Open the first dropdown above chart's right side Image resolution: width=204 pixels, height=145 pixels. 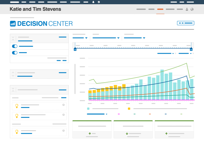(165, 53)
